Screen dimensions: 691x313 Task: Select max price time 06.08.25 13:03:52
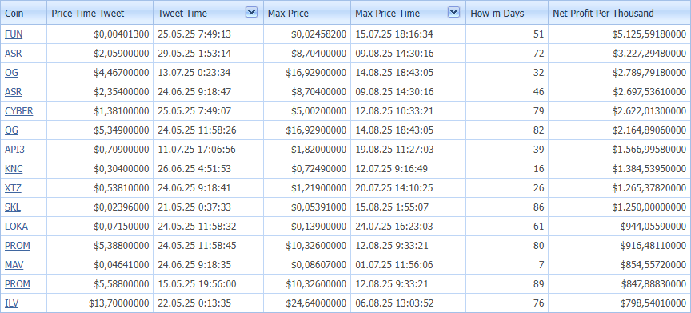[409, 303]
